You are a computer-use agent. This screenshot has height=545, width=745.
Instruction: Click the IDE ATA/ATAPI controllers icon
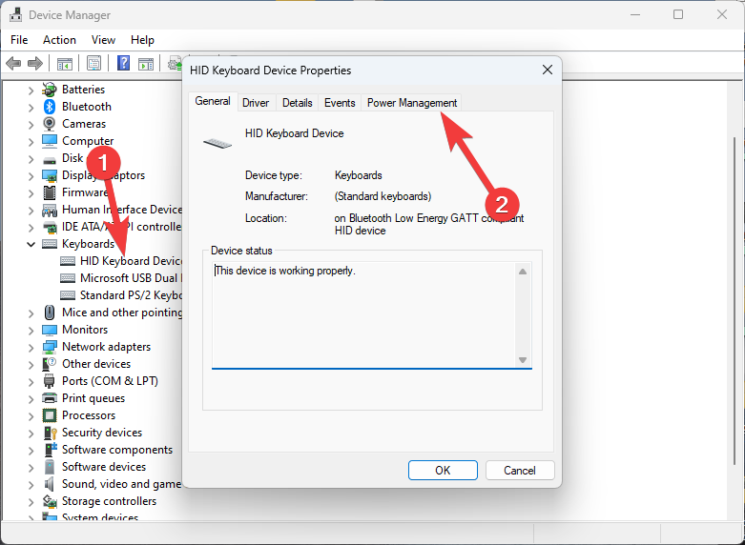pyautogui.click(x=50, y=227)
